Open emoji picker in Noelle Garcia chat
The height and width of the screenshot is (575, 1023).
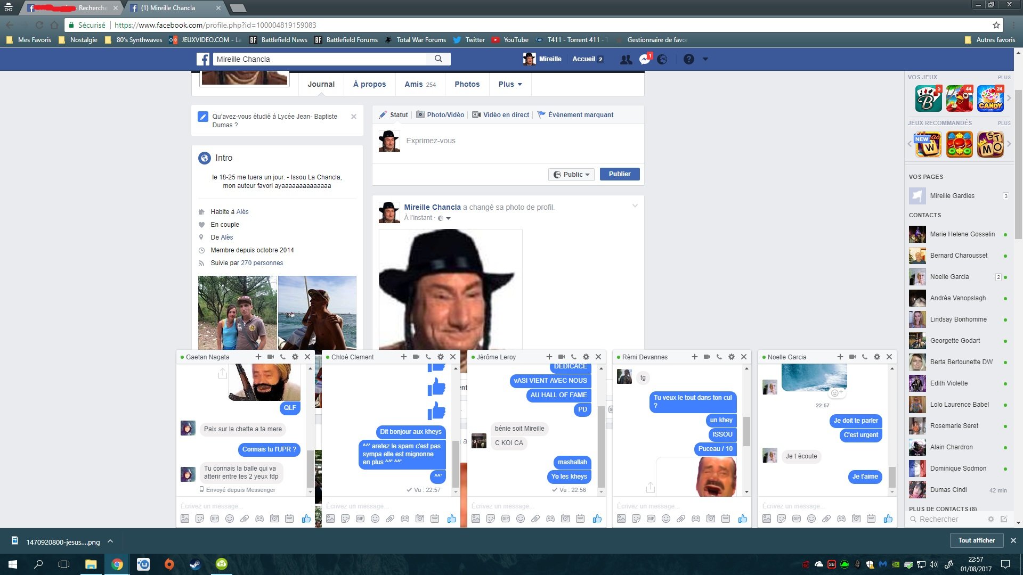[811, 519]
